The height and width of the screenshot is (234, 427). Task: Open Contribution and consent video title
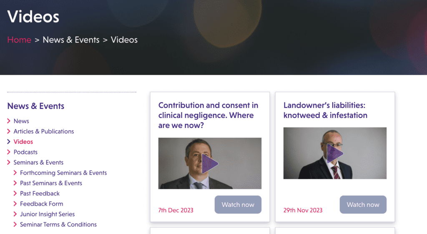click(x=208, y=115)
